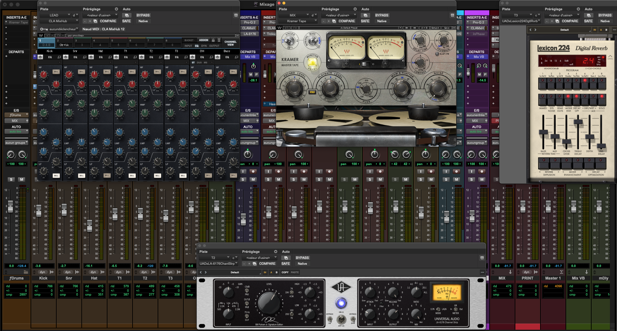The width and height of the screenshot is (617, 331).
Task: Open the 'aucun groupe' group selector
Action: [x=16, y=143]
